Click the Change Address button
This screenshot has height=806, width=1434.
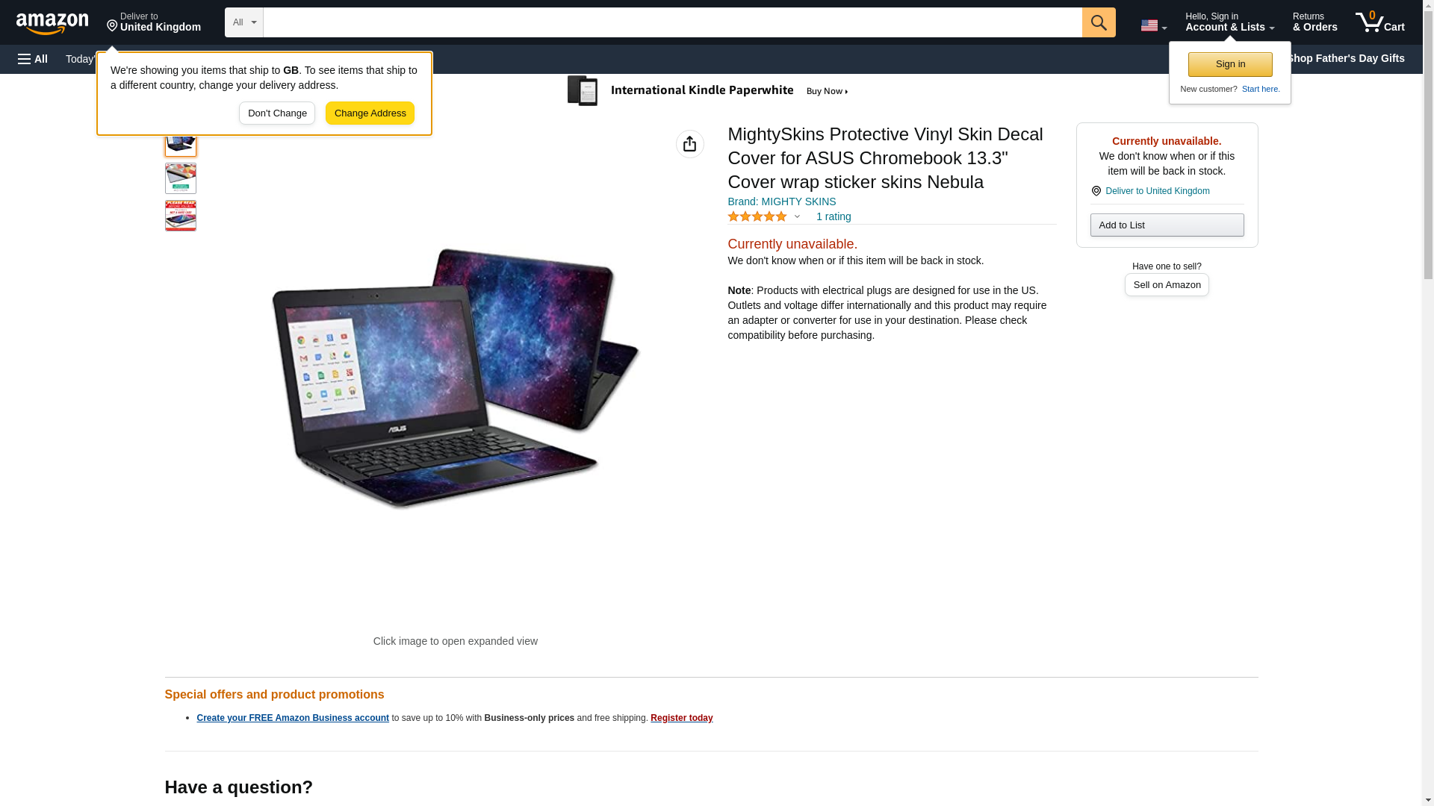(370, 113)
